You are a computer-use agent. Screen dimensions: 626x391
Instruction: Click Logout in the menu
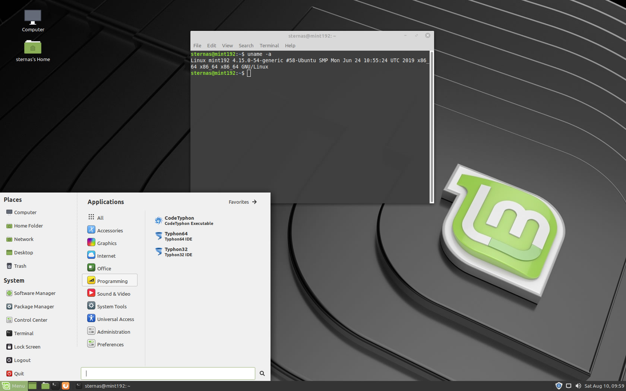[19, 360]
